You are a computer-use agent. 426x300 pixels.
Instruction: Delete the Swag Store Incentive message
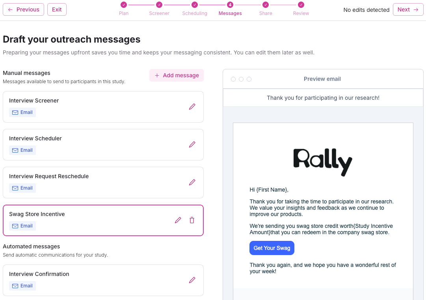pyautogui.click(x=192, y=220)
